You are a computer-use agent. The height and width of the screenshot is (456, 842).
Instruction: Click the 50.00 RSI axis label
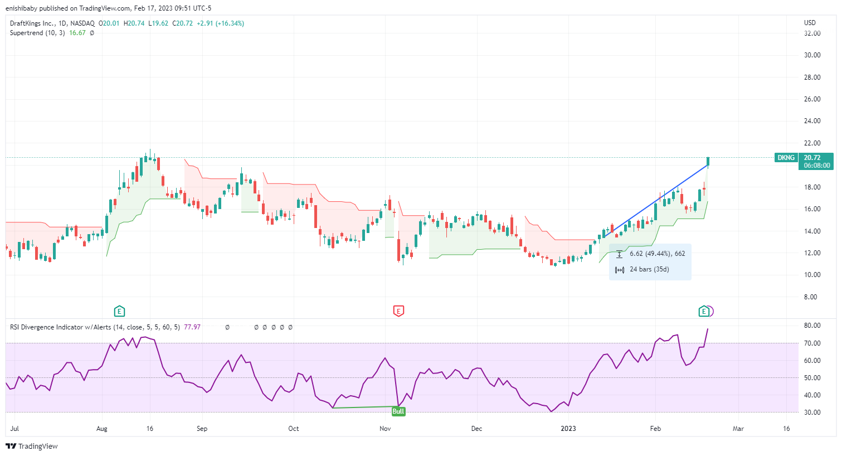tap(812, 378)
